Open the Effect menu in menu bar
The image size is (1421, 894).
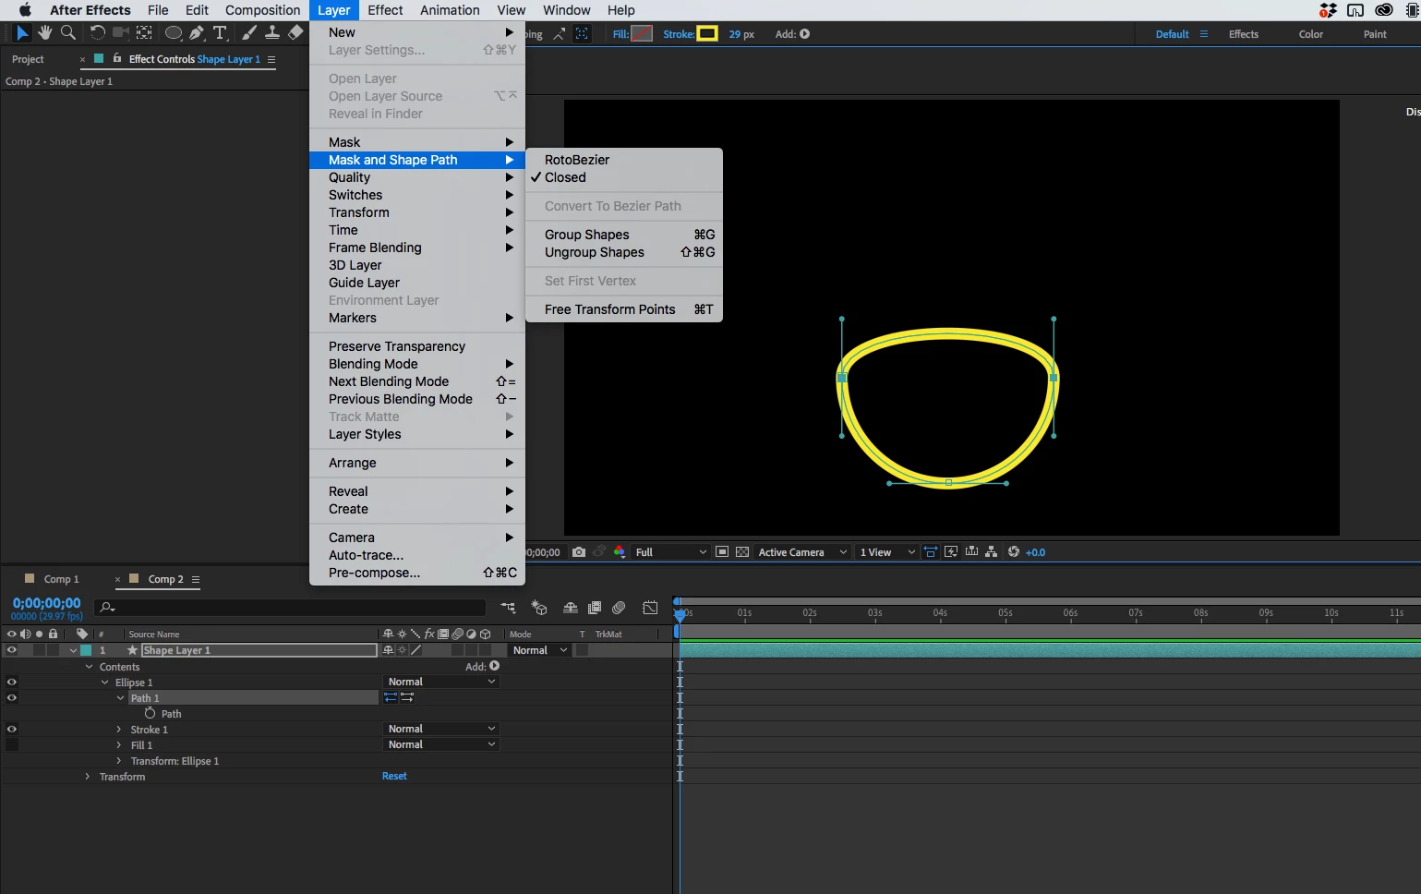pyautogui.click(x=385, y=10)
